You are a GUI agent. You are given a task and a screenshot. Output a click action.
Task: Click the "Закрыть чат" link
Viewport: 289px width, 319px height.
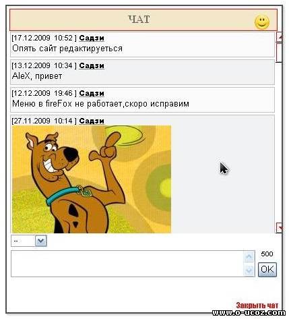point(257,306)
